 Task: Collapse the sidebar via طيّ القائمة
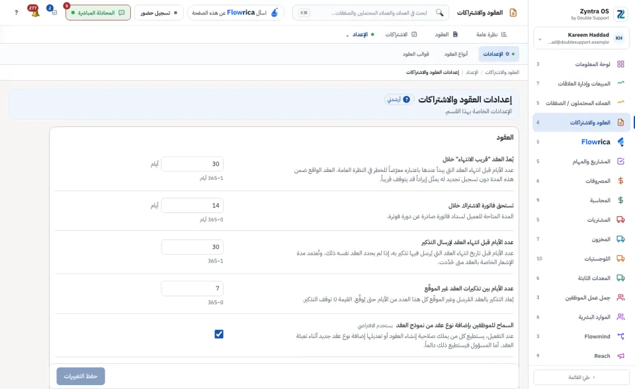(581, 377)
